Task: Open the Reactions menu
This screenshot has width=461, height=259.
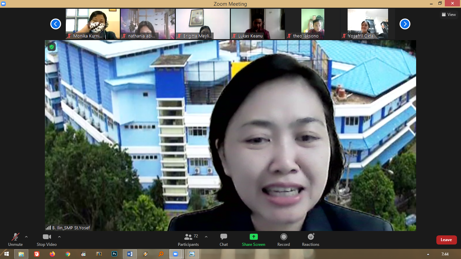Action: pyautogui.click(x=310, y=237)
